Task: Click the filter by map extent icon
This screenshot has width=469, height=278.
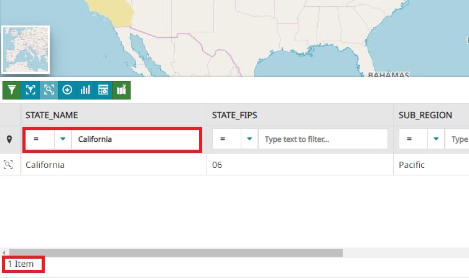Action: coord(30,90)
